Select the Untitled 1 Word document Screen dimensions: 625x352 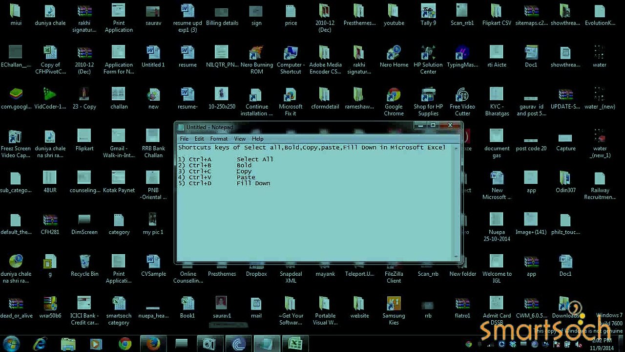pos(153,57)
